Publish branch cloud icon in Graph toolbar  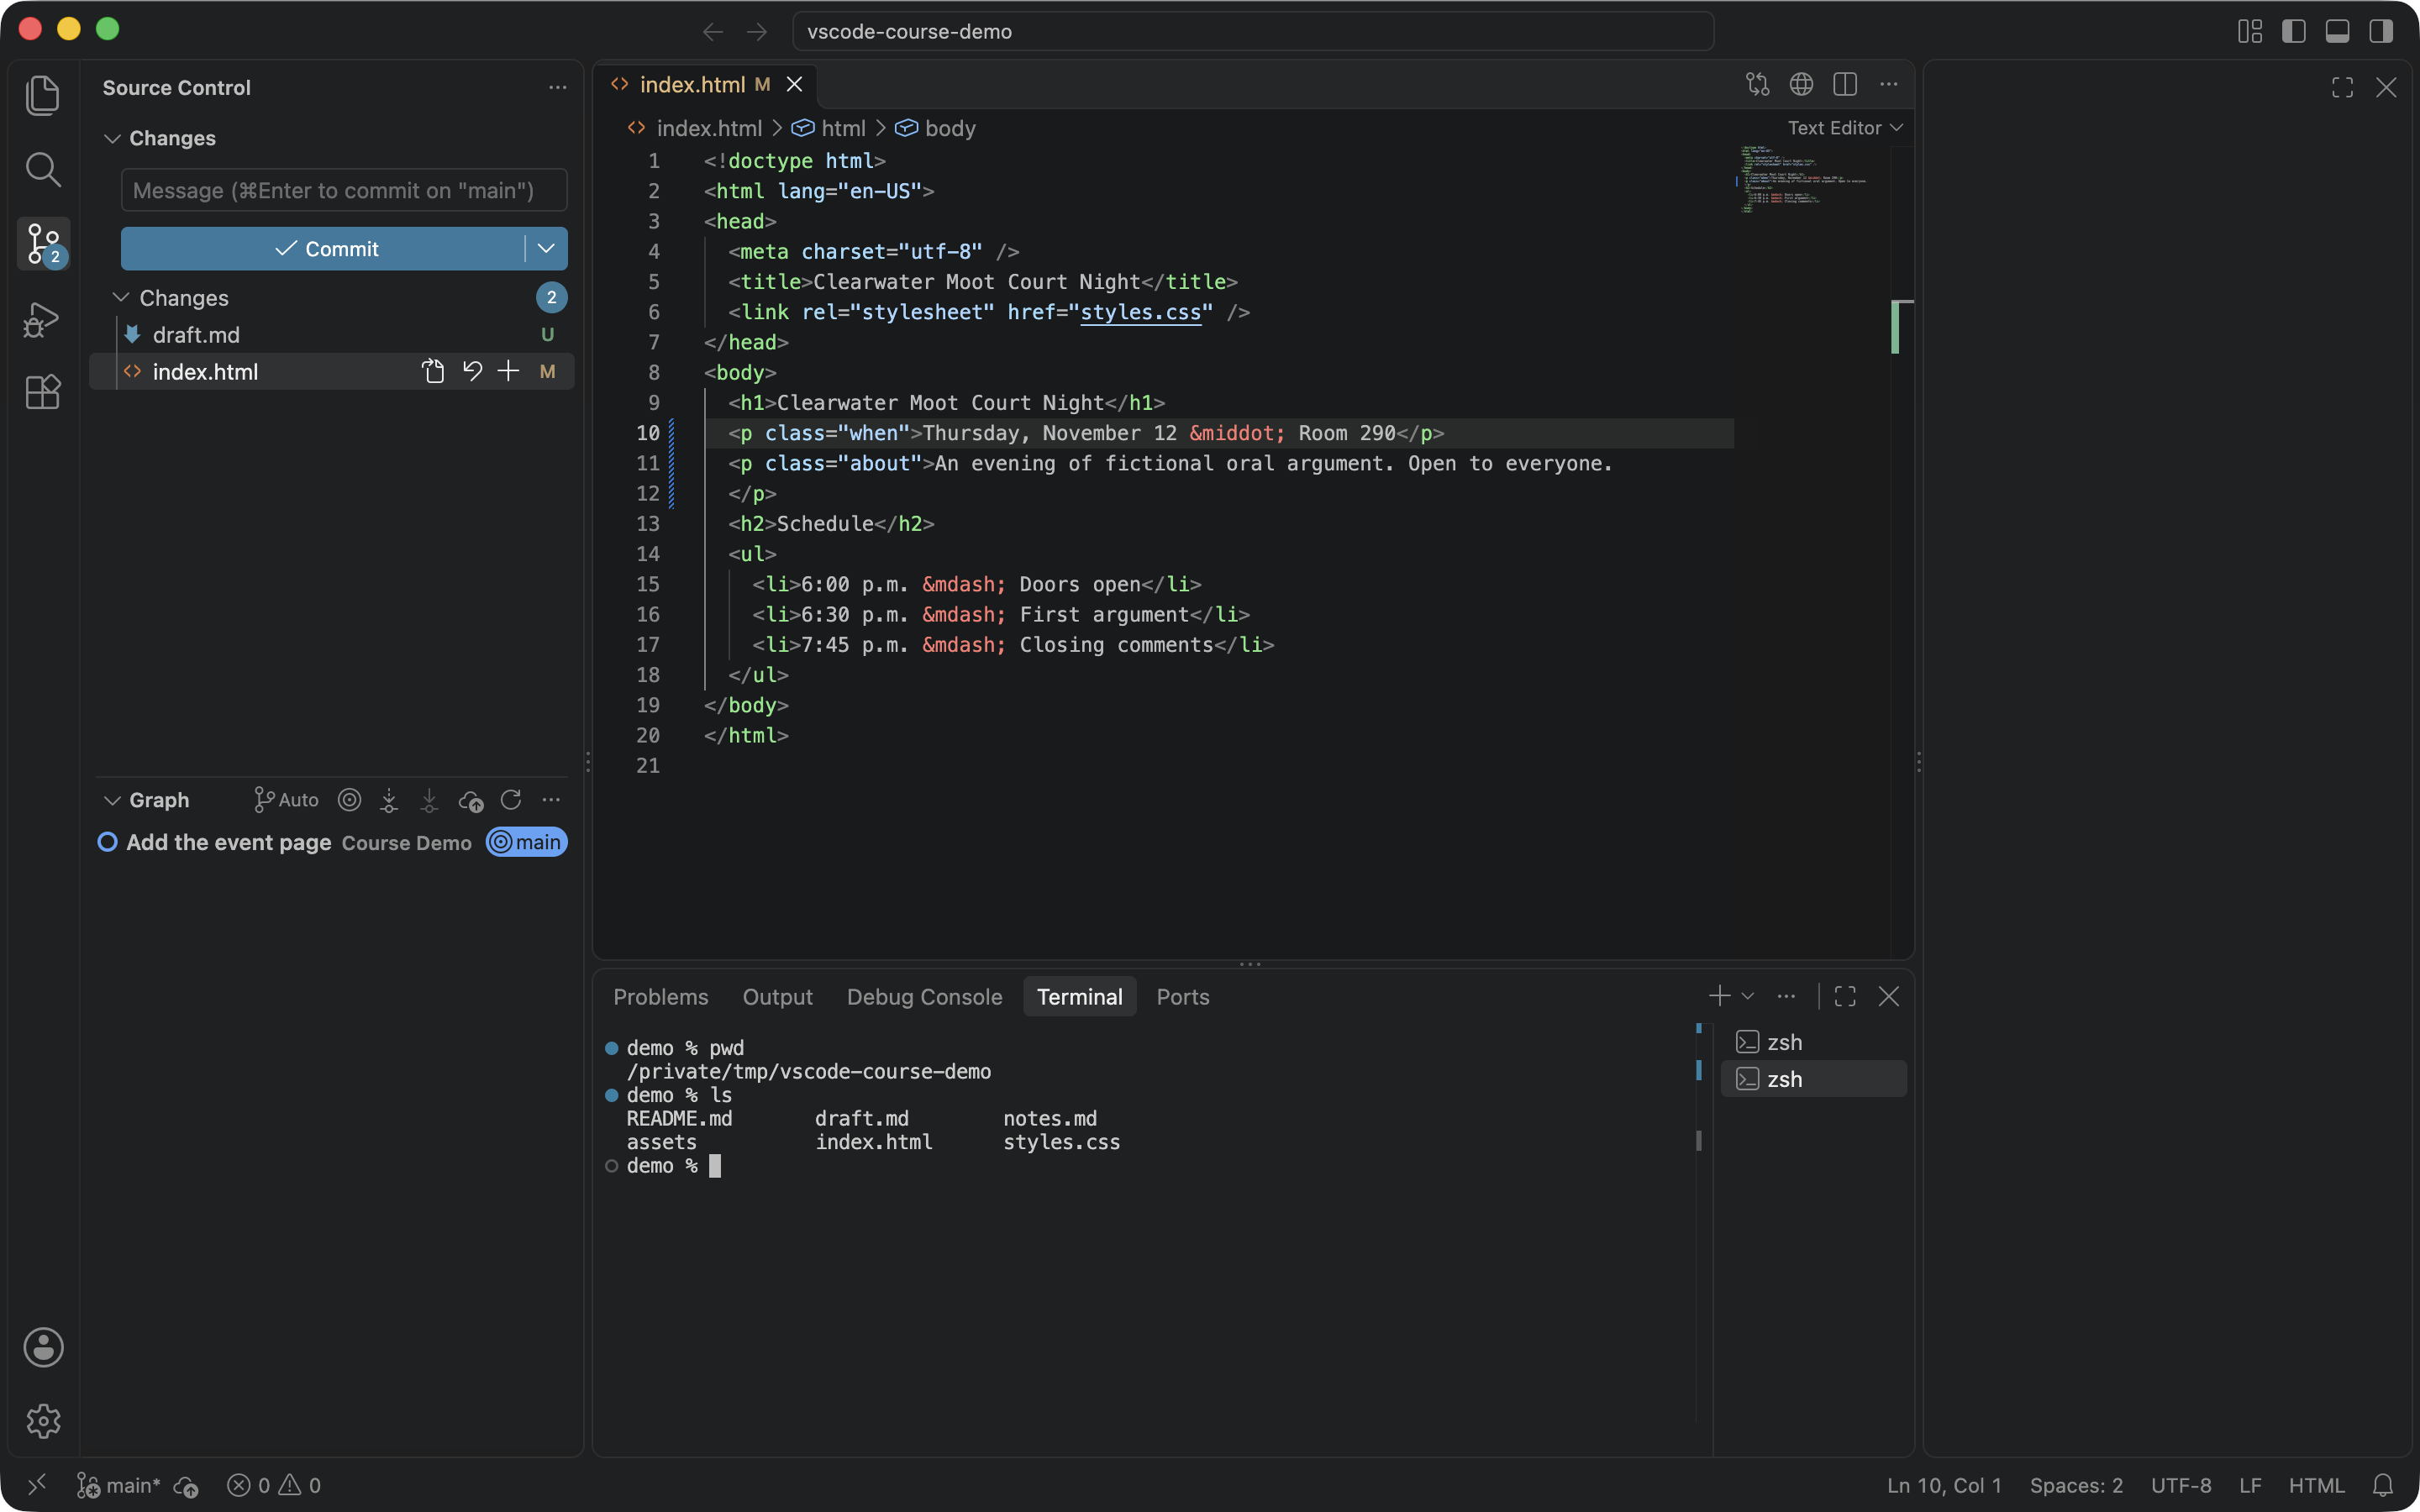tap(471, 800)
